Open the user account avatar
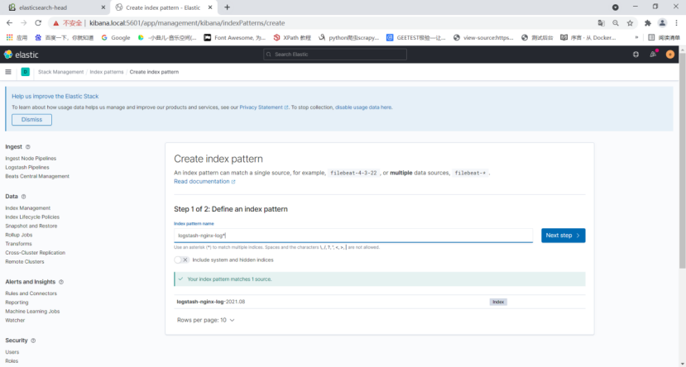Image resolution: width=686 pixels, height=367 pixels. coord(669,55)
